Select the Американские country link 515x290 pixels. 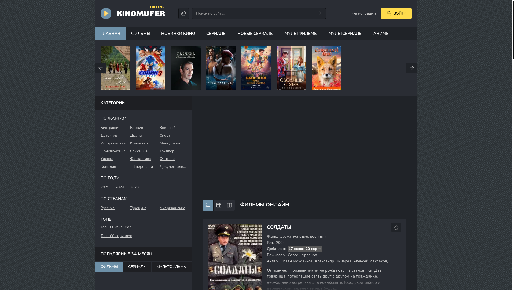172,208
